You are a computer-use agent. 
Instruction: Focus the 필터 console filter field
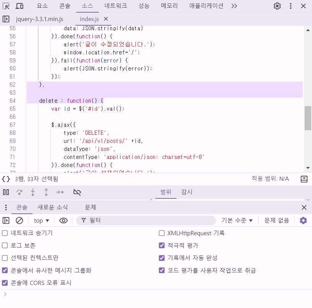pyautogui.click(x=146, y=220)
